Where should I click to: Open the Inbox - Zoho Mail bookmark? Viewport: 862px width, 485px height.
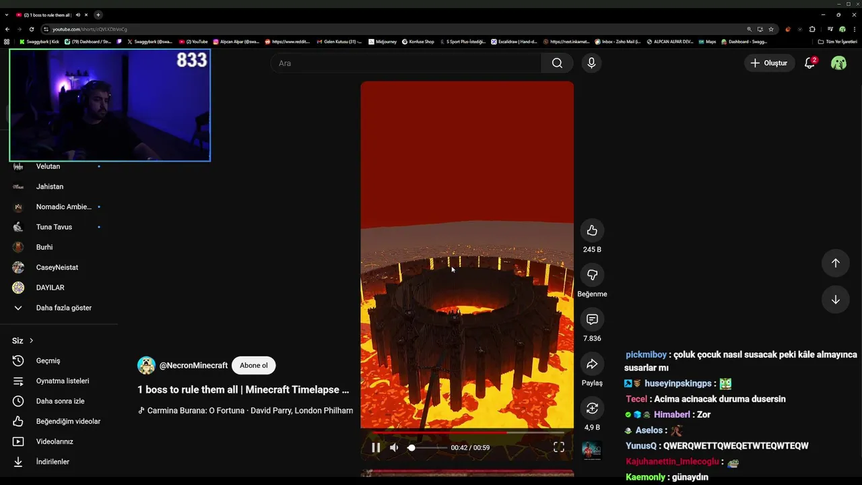(x=618, y=42)
